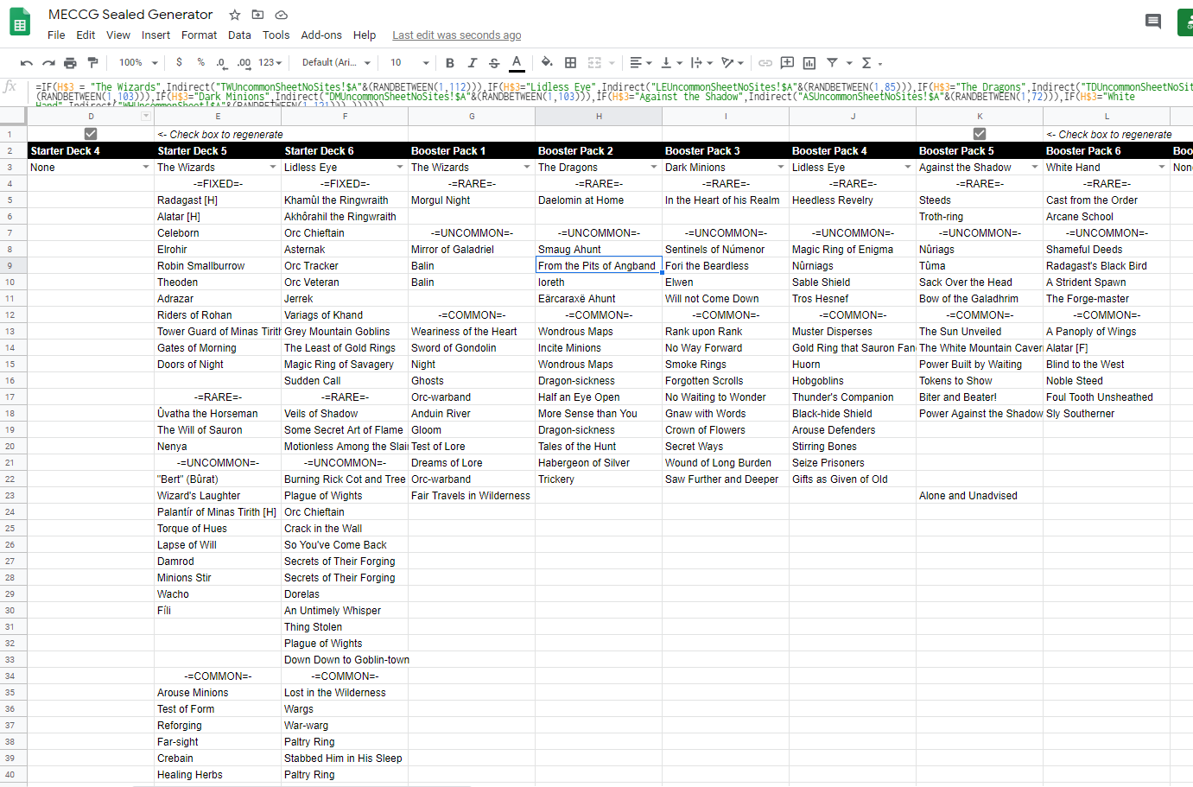Apply strikethrough formatting
The image size is (1193, 787).
tap(494, 63)
